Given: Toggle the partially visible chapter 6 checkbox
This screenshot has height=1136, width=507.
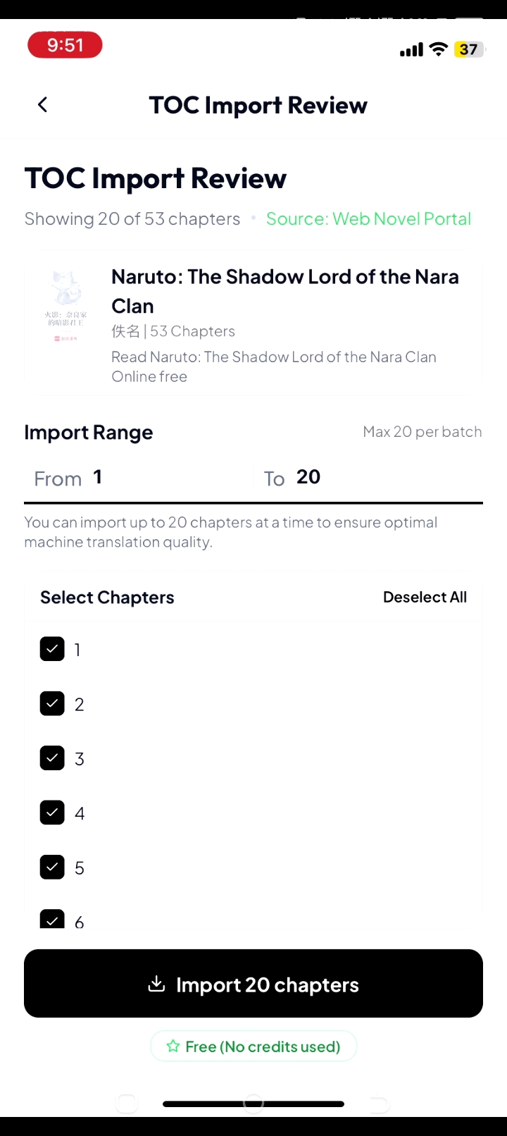Looking at the screenshot, I should 52,919.
